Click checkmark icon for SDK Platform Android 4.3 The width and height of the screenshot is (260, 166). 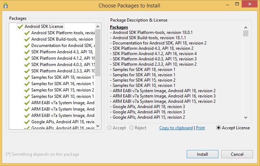[x=27, y=52]
